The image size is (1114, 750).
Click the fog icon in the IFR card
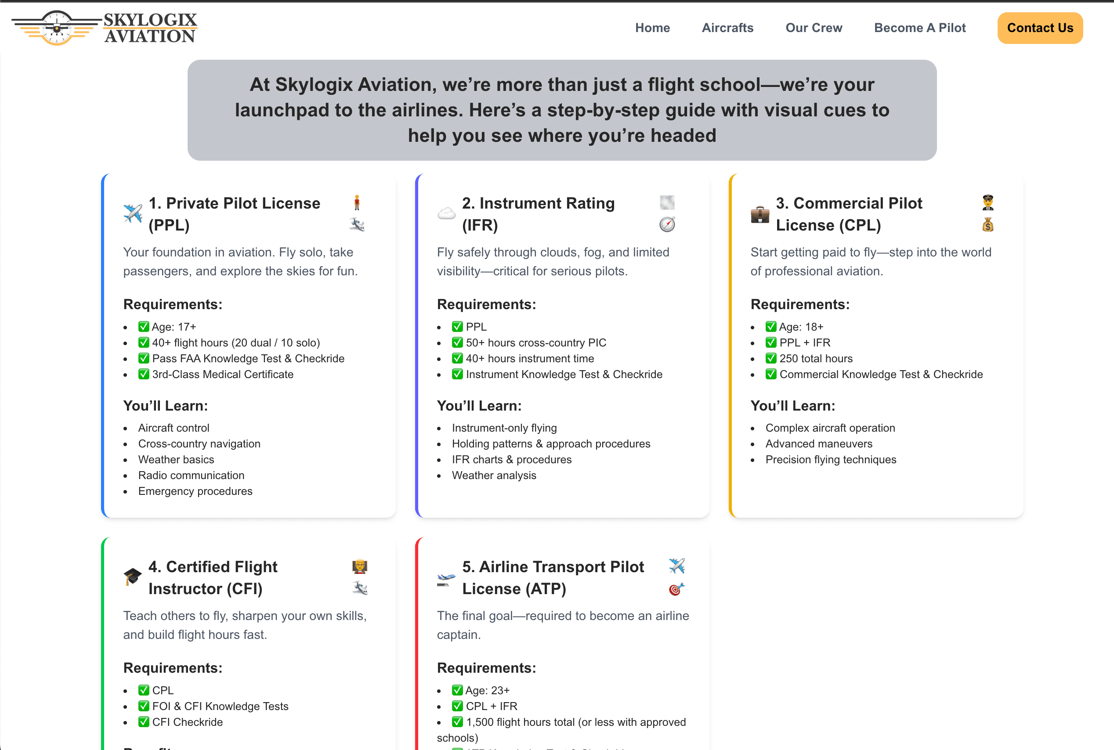click(x=667, y=203)
